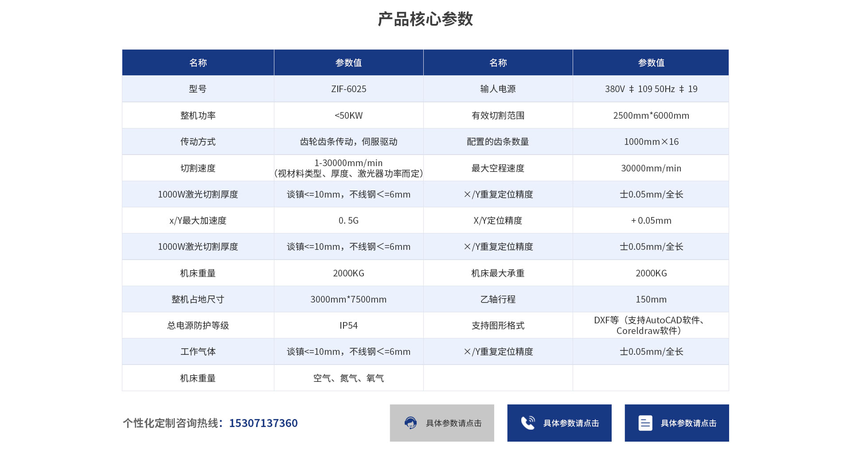851x466 pixels.
Task: Select the ZIF-6025 model value cell
Action: point(348,89)
